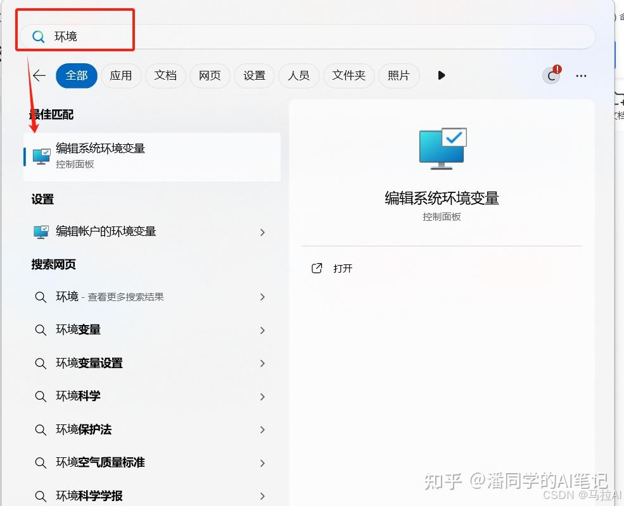The width and height of the screenshot is (624, 506).
Task: Expand chevron for 环境科学学报 suggestion
Action: pyautogui.click(x=262, y=496)
